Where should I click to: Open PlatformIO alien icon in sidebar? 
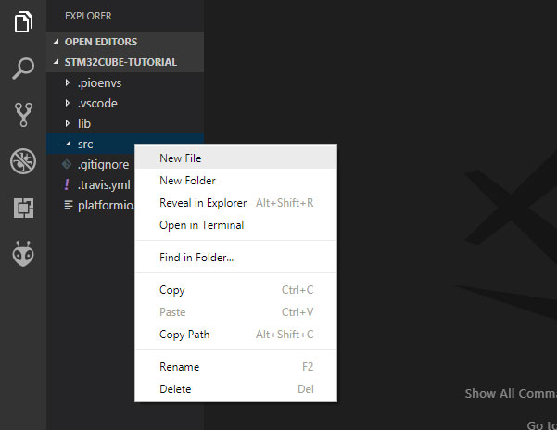pyautogui.click(x=23, y=254)
